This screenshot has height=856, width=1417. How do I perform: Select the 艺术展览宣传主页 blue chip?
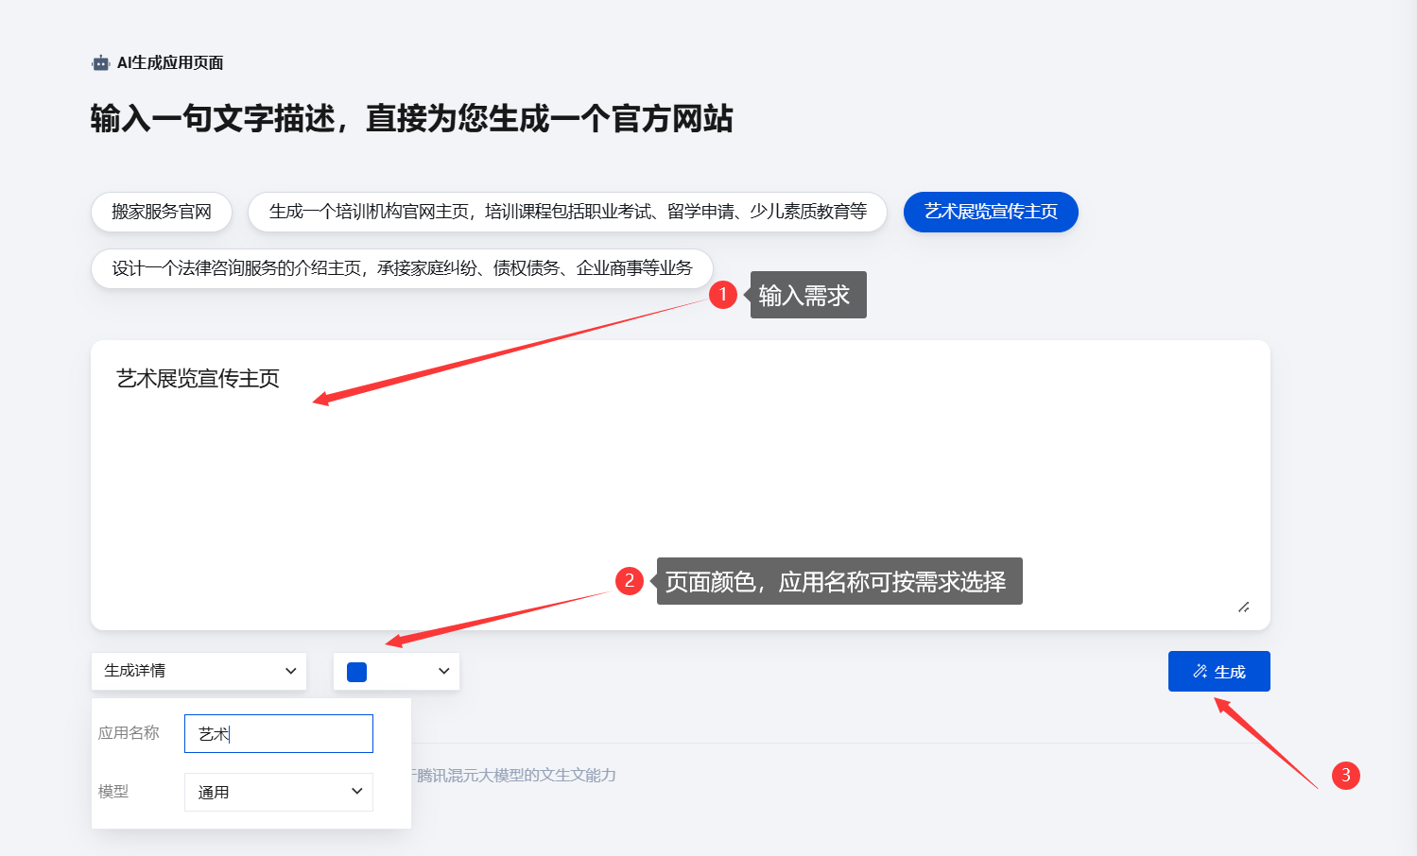point(991,212)
